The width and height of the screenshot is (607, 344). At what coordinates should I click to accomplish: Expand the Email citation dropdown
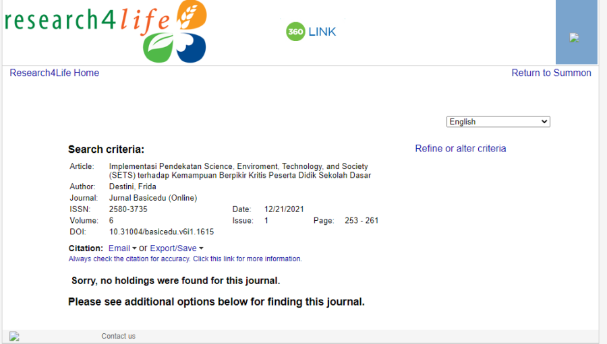[x=122, y=248]
